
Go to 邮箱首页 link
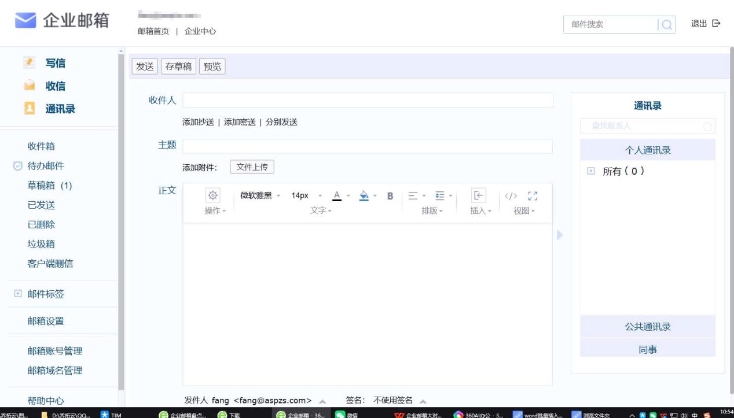click(x=153, y=31)
